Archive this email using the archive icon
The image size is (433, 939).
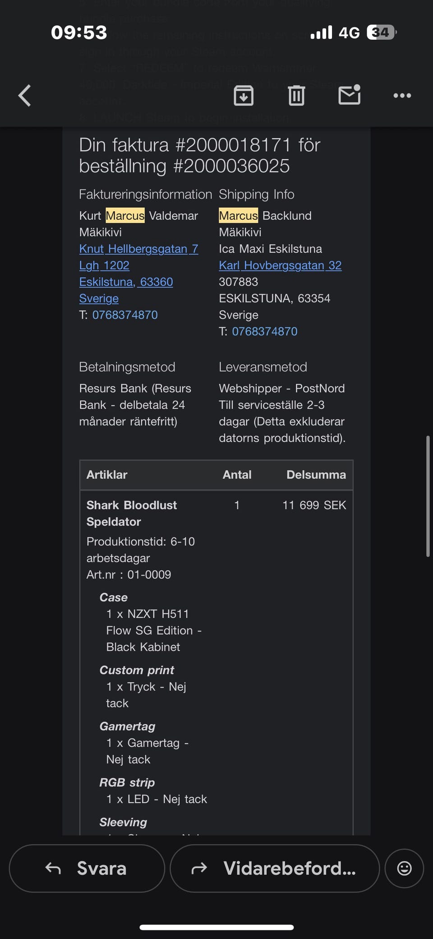click(x=243, y=96)
